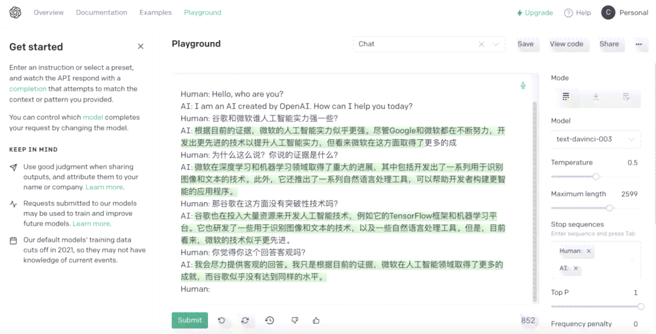656x334 pixels.
Task: Click the OpenAI logo icon
Action: click(15, 12)
